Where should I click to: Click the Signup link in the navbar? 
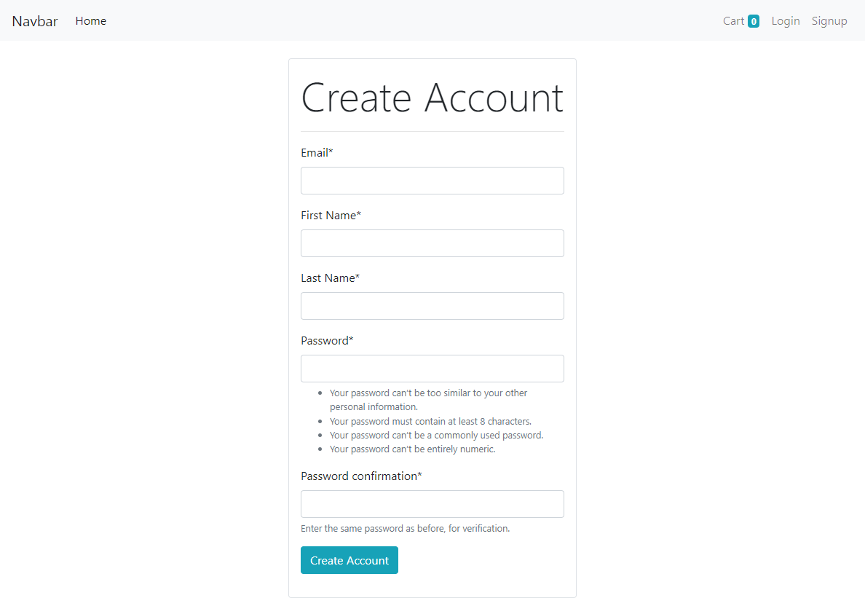pos(829,20)
